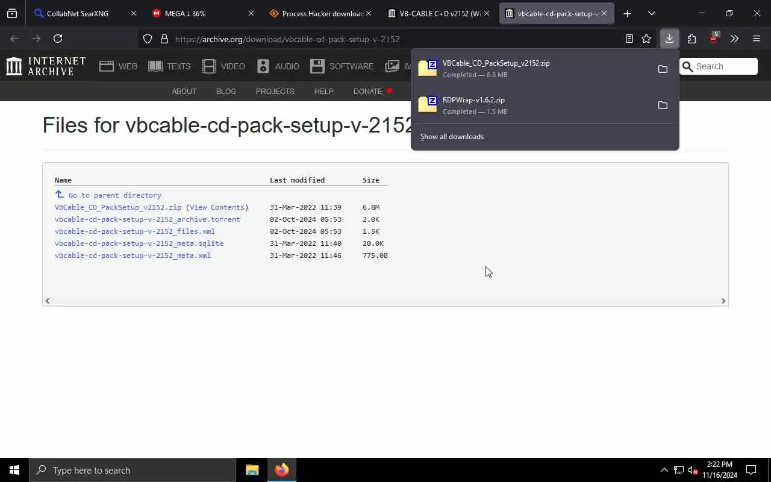Open vbcable-cd-pack-setup-v-2152_meta.sqlite link

point(139,243)
